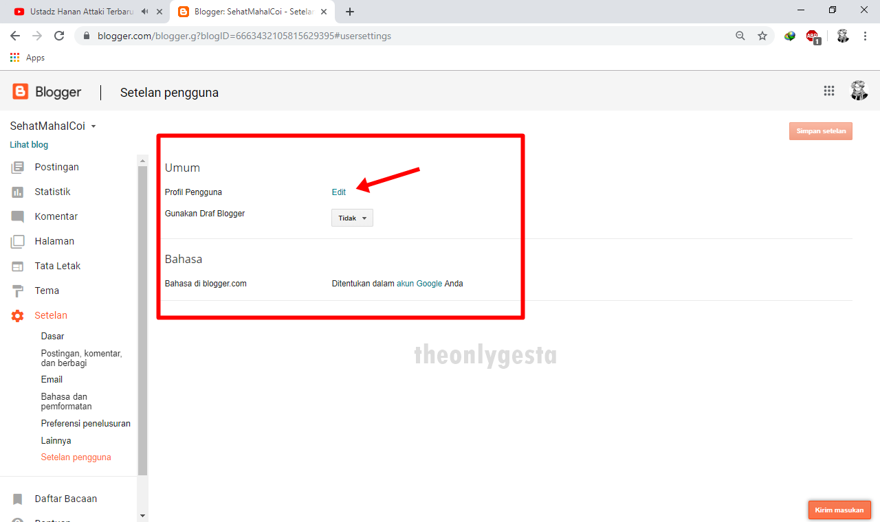
Task: Open the Google account profile avatar
Action: point(859,90)
